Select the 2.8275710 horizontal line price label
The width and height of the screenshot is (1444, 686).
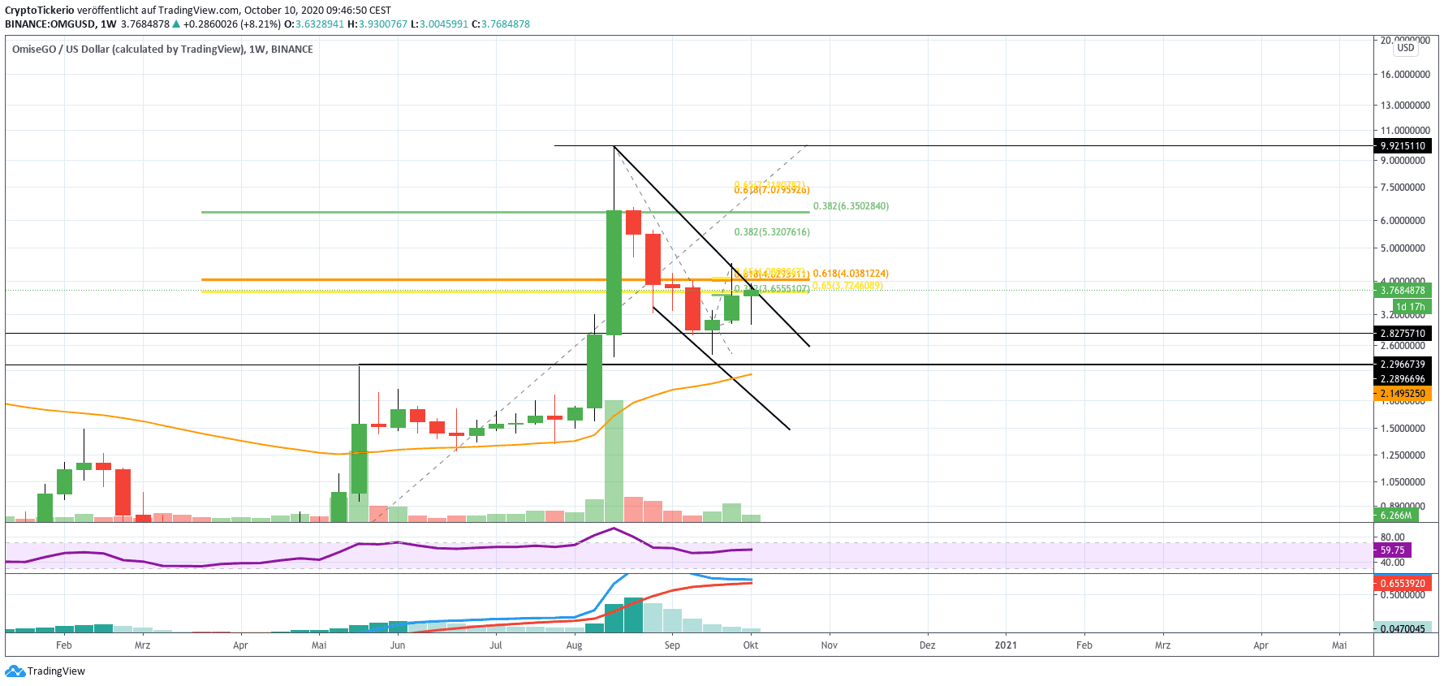click(1402, 334)
